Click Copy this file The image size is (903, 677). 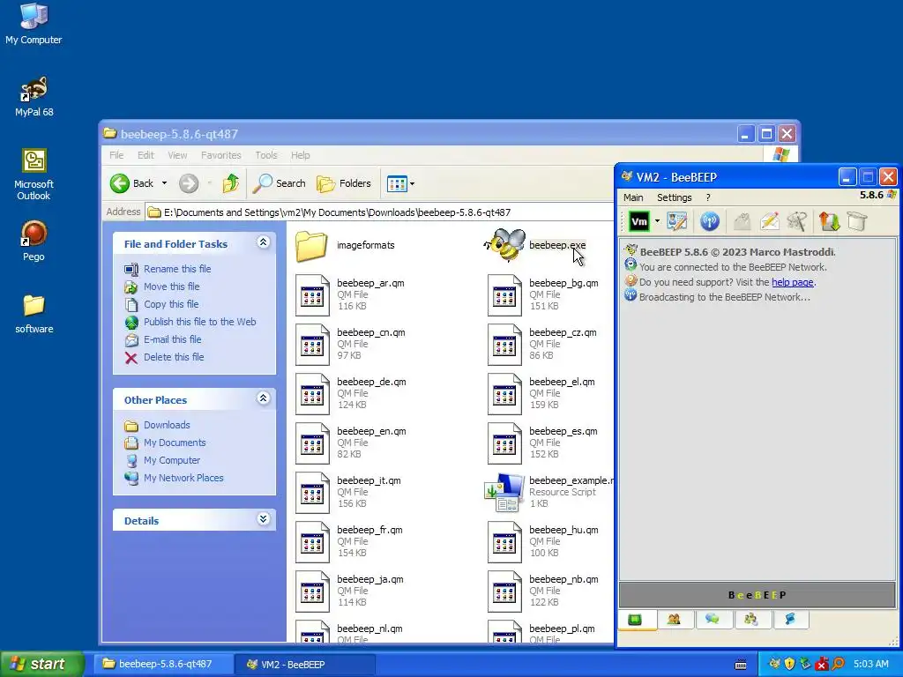point(171,304)
